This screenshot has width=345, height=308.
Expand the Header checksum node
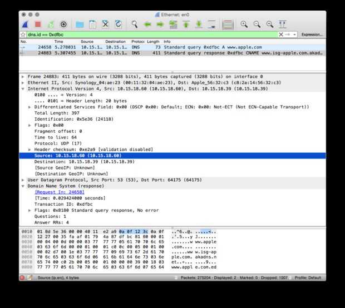point(29,150)
